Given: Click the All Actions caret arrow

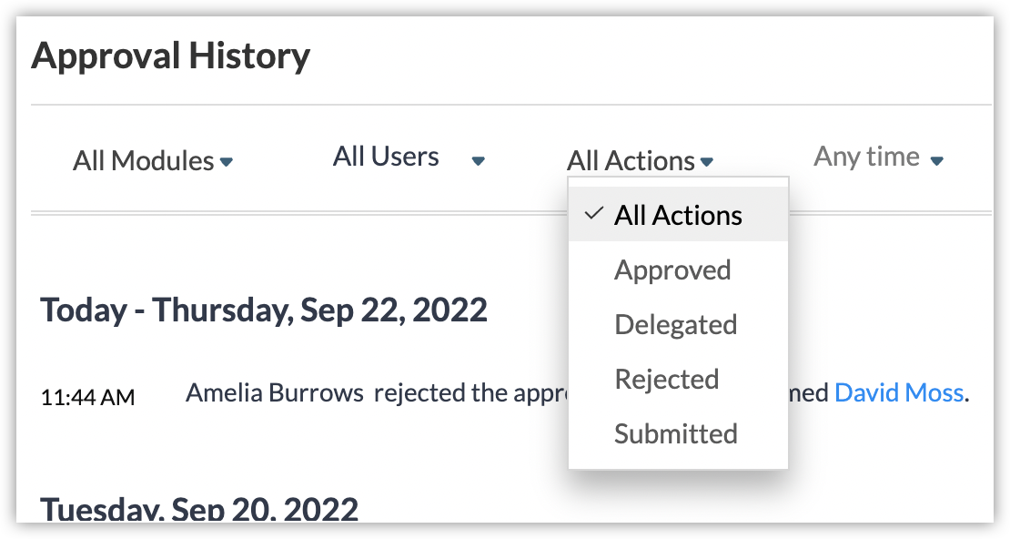Looking at the screenshot, I should (706, 162).
